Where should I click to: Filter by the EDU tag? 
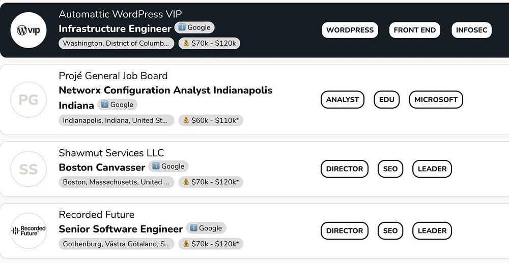point(387,100)
